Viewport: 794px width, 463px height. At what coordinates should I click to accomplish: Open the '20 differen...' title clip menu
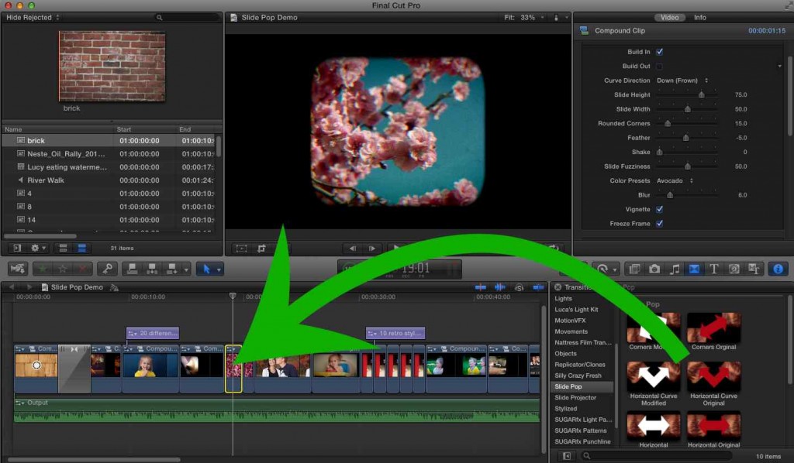[133, 333]
